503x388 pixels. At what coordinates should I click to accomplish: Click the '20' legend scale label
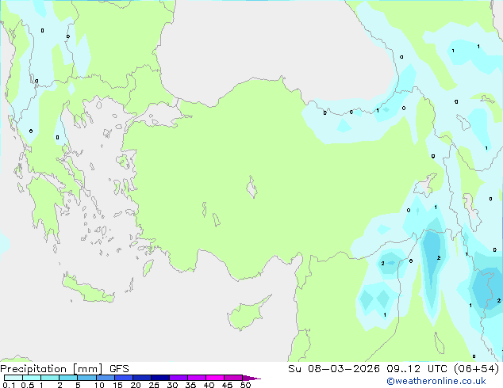[x=136, y=385]
